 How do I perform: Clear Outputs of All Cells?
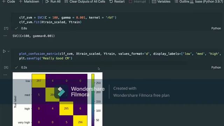pos(85,1)
